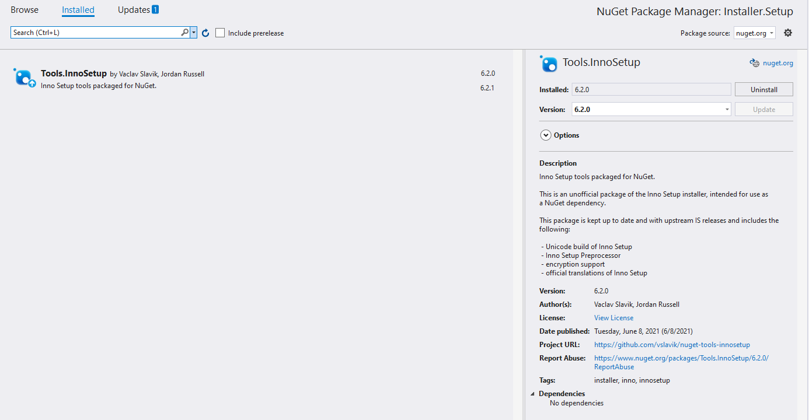The height and width of the screenshot is (420, 809).
Task: Enable the Include prerelease checkbox
Action: click(x=219, y=33)
